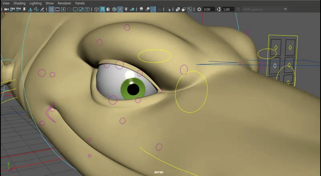Click the Lock Camera icon

[12, 9]
